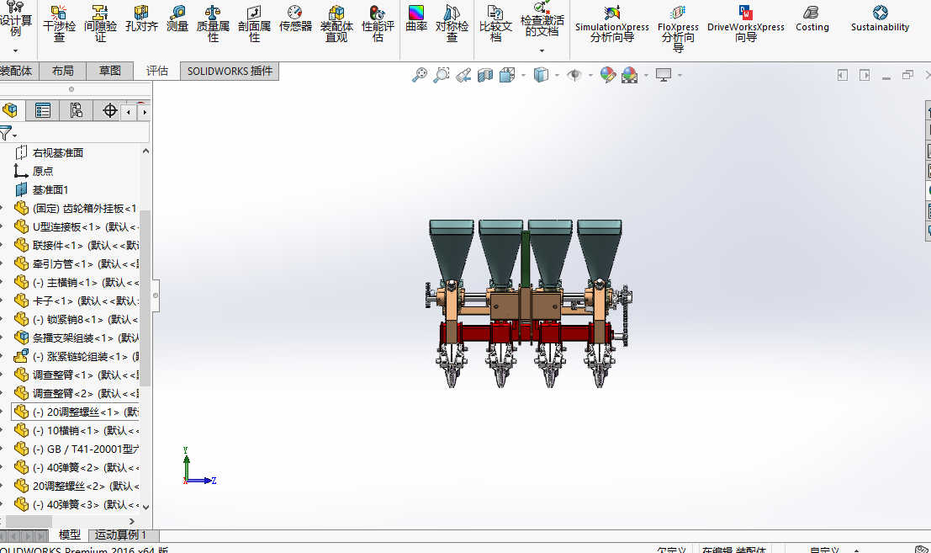
Task: Open View Settings dropdown arrow
Action: pos(680,75)
